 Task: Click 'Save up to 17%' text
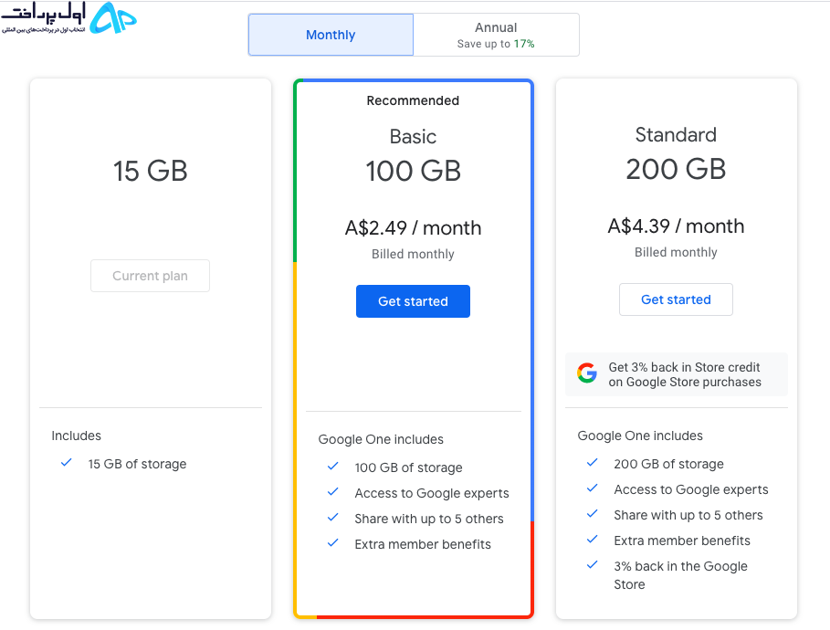point(496,44)
